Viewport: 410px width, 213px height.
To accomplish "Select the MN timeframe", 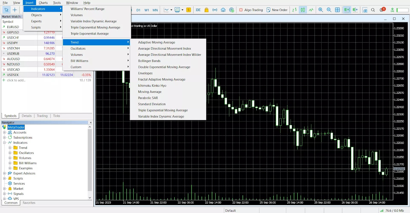I will point(155,10).
